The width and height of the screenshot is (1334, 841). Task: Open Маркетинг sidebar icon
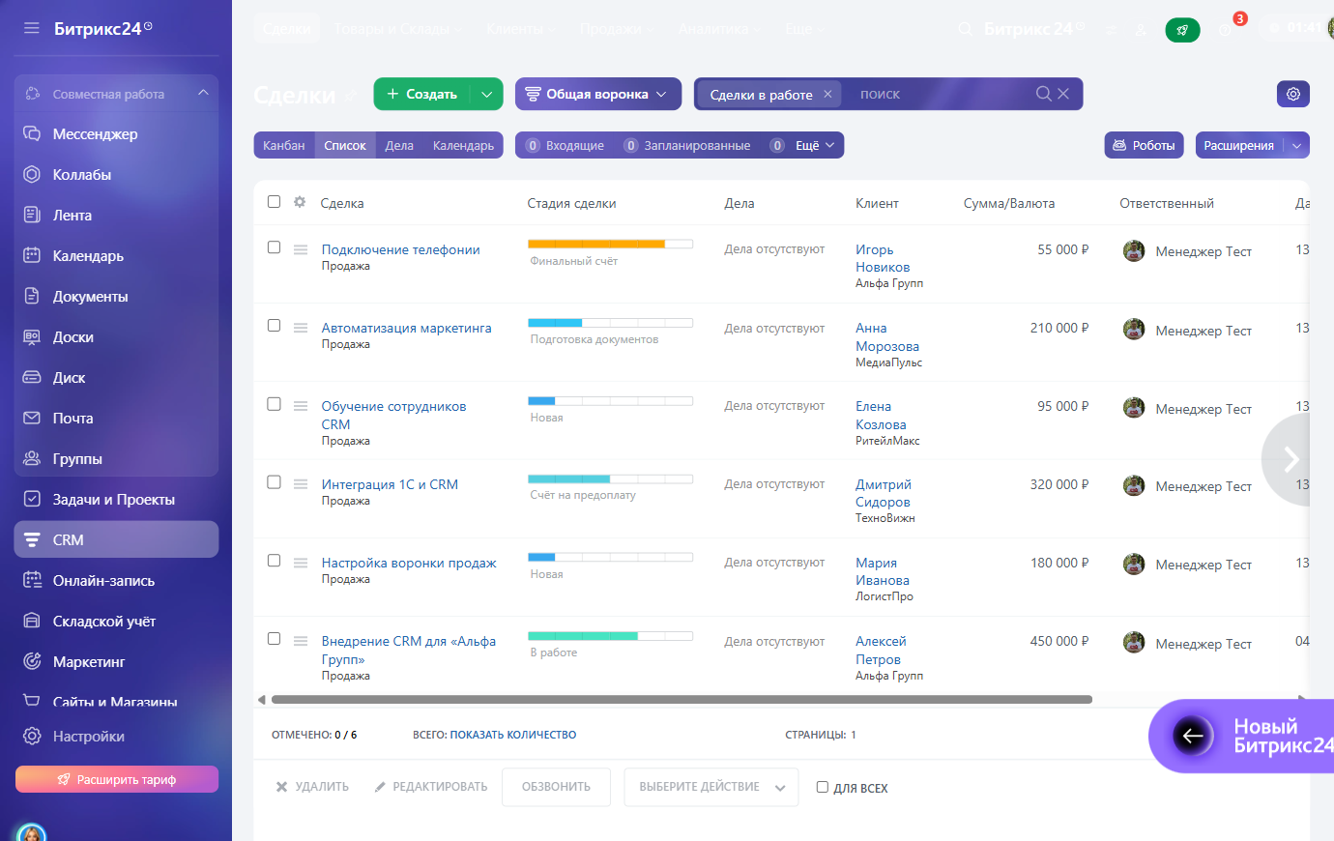[x=32, y=661]
